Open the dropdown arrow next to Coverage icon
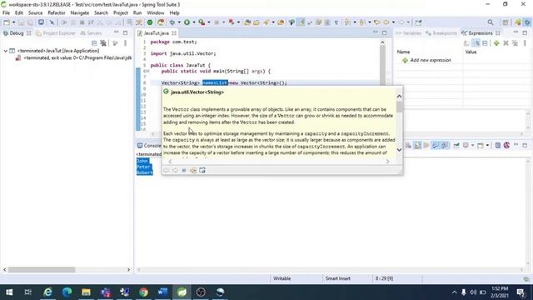Image resolution: width=533 pixels, height=300 pixels. [x=209, y=22]
